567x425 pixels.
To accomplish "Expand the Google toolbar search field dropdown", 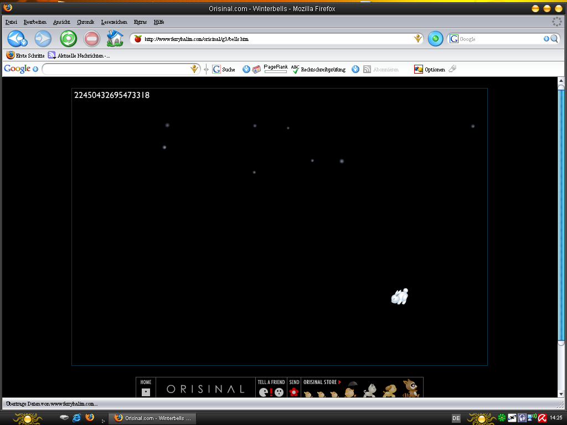I will tap(194, 69).
